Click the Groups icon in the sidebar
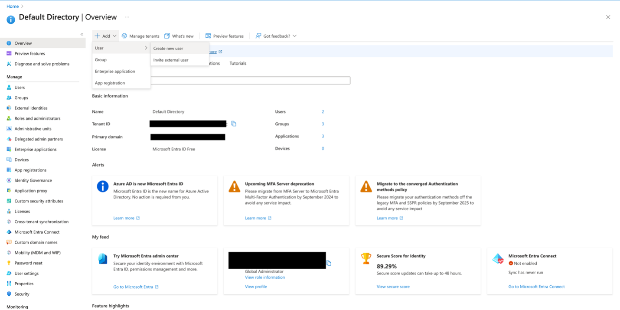620x310 pixels. (9, 98)
